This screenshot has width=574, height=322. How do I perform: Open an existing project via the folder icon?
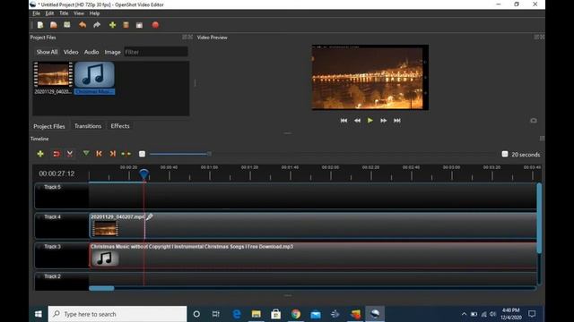[x=54, y=25]
